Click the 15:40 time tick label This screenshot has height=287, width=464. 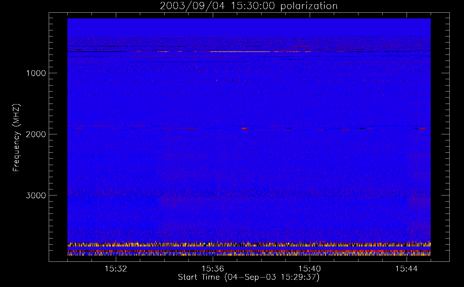click(310, 269)
